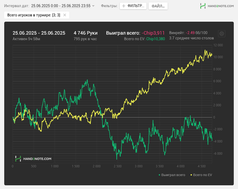The image size is (238, 189).
Task: Click the total won value -Chip3,911
Action: tap(153, 33)
